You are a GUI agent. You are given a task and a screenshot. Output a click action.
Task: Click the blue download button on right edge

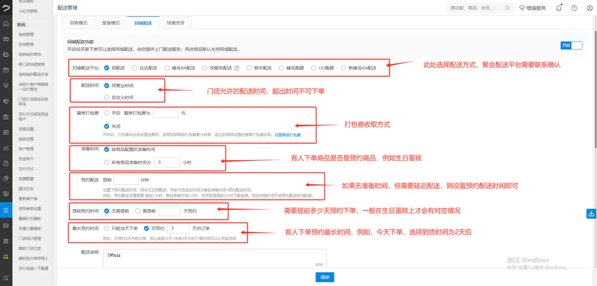pyautogui.click(x=591, y=214)
